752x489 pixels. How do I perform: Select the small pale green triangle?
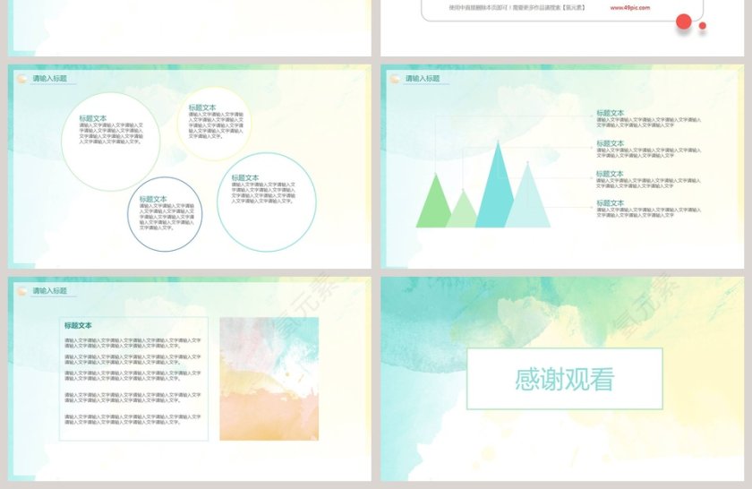(463, 212)
